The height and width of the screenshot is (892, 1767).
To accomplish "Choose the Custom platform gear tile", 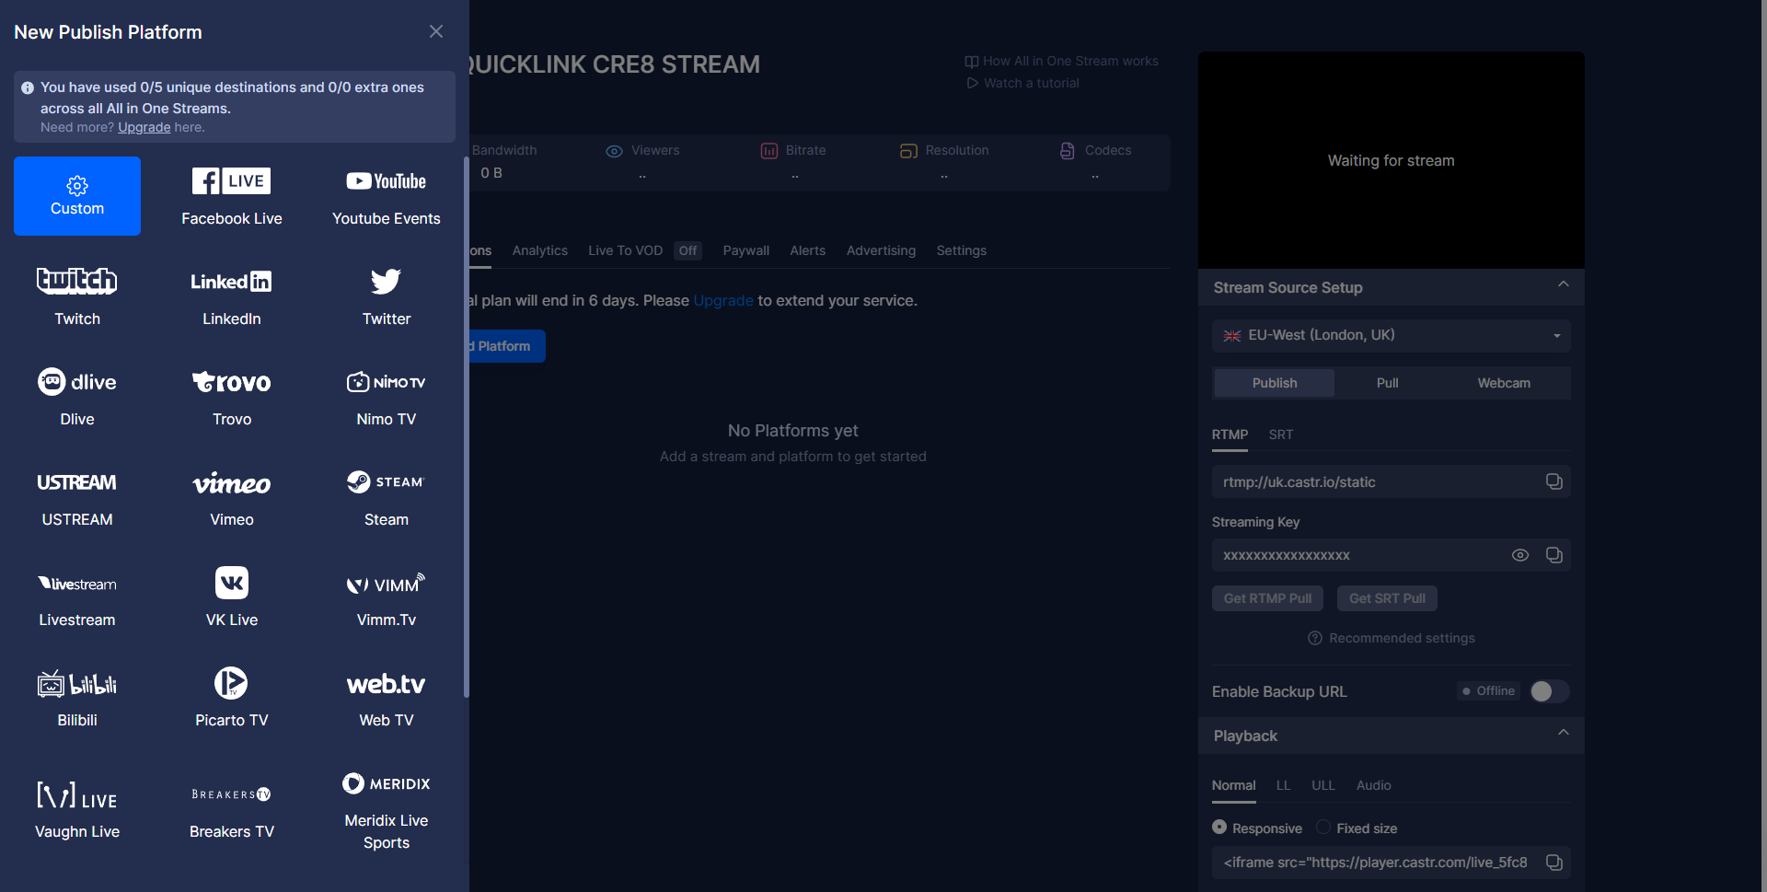I will click(77, 196).
